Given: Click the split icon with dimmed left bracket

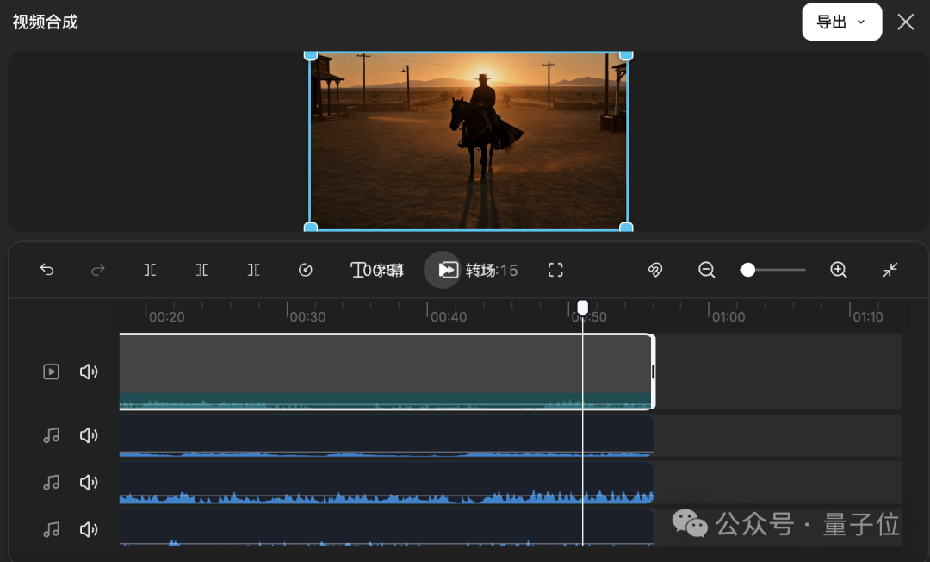Looking at the screenshot, I should pyautogui.click(x=201, y=270).
